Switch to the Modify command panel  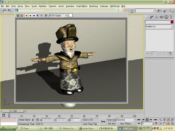click(x=151, y=17)
